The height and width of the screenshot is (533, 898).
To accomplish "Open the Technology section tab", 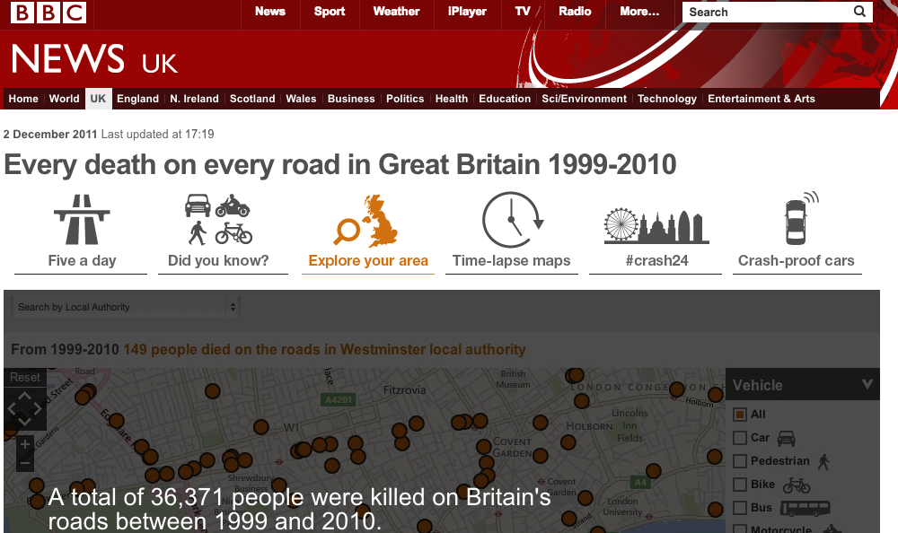I will [666, 99].
